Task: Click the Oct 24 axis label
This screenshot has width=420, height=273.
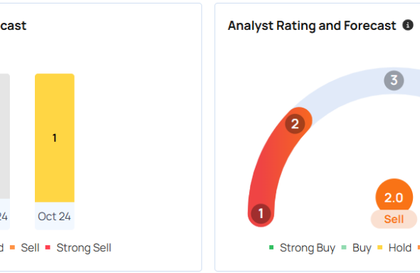Action: pyautogui.click(x=54, y=217)
